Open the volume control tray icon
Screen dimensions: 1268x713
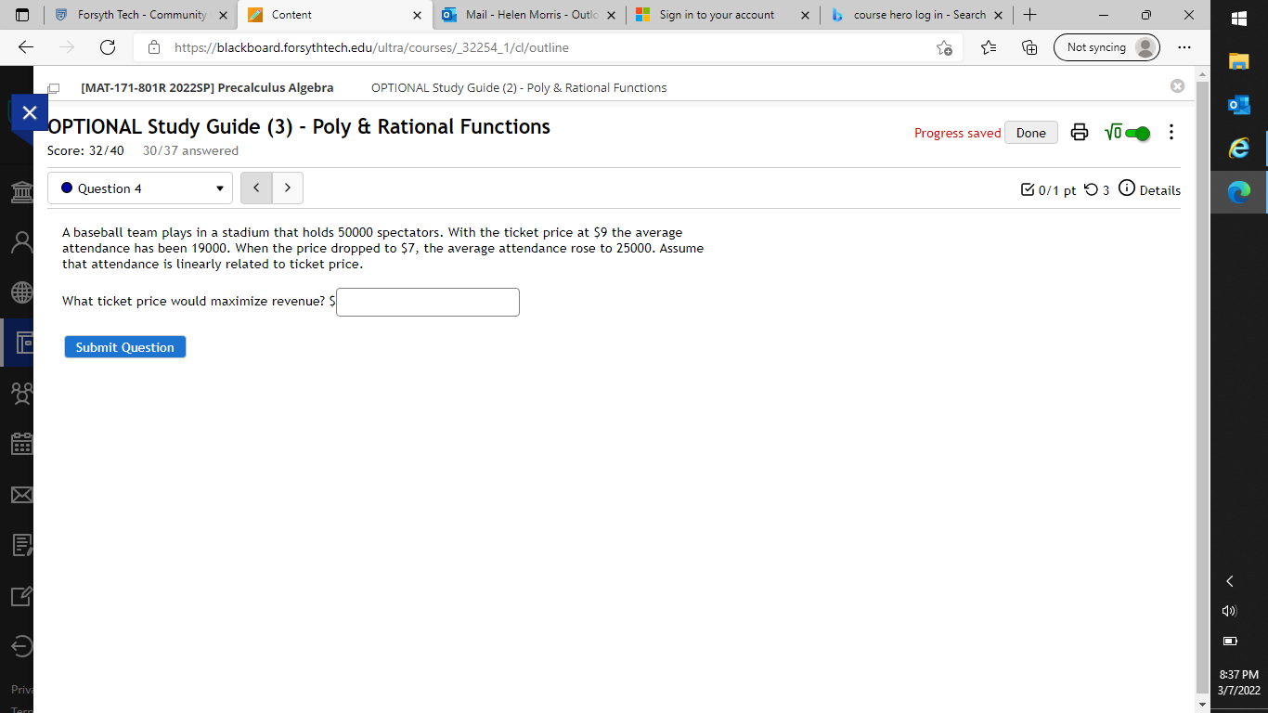(x=1230, y=611)
